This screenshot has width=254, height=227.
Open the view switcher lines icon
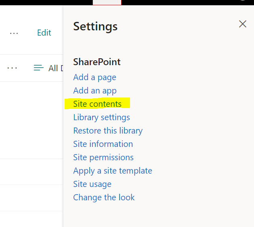tap(38, 68)
